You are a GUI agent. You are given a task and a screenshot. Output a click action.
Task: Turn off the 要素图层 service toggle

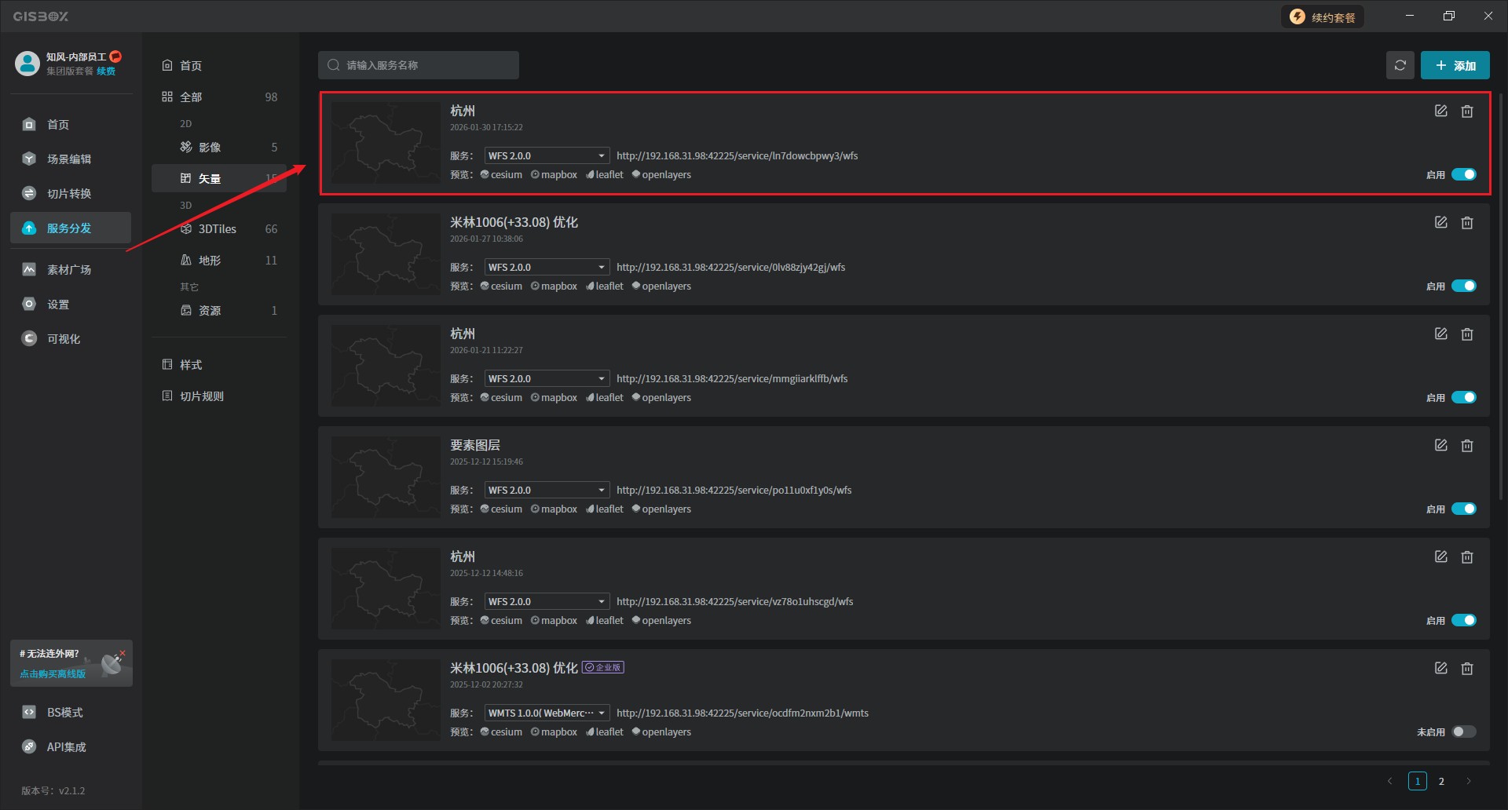[1463, 509]
